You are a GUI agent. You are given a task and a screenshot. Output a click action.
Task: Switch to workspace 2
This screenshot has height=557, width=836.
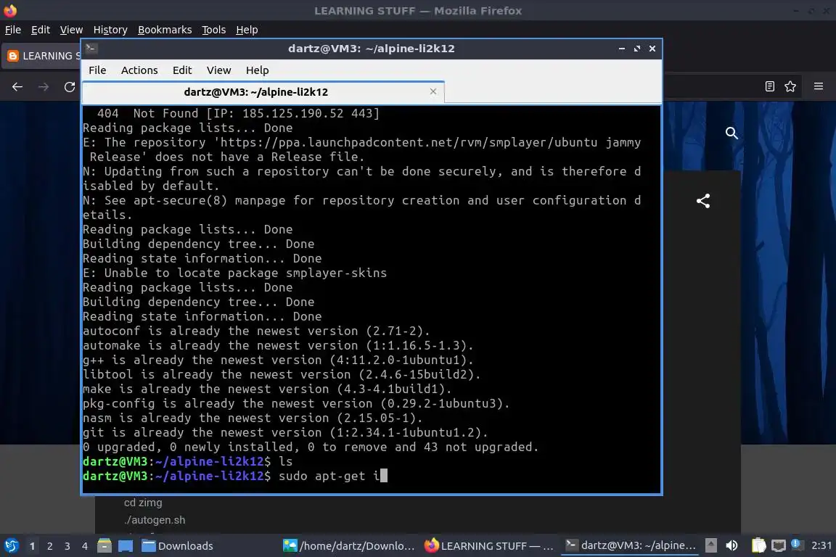49,546
